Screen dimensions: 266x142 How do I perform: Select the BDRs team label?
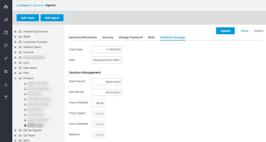pos(27,37)
